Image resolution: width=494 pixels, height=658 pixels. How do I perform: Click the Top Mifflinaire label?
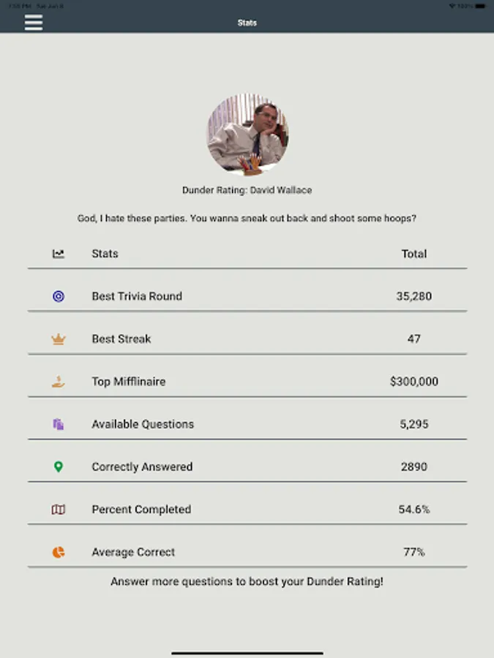[x=129, y=382]
